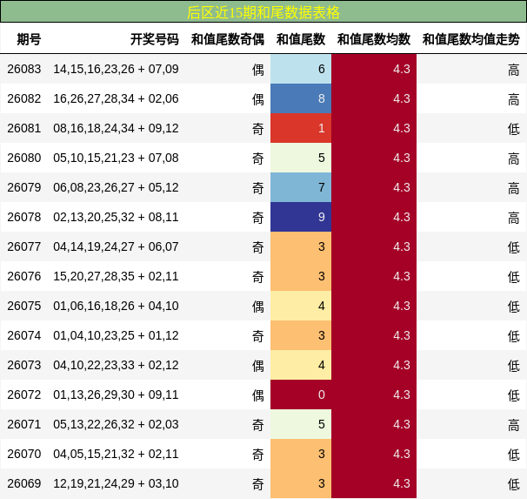Click the dark navy cell showing 9

(301, 217)
